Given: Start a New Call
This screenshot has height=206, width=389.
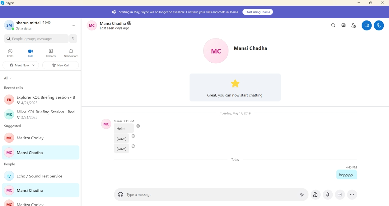Looking at the screenshot, I should tap(60, 65).
